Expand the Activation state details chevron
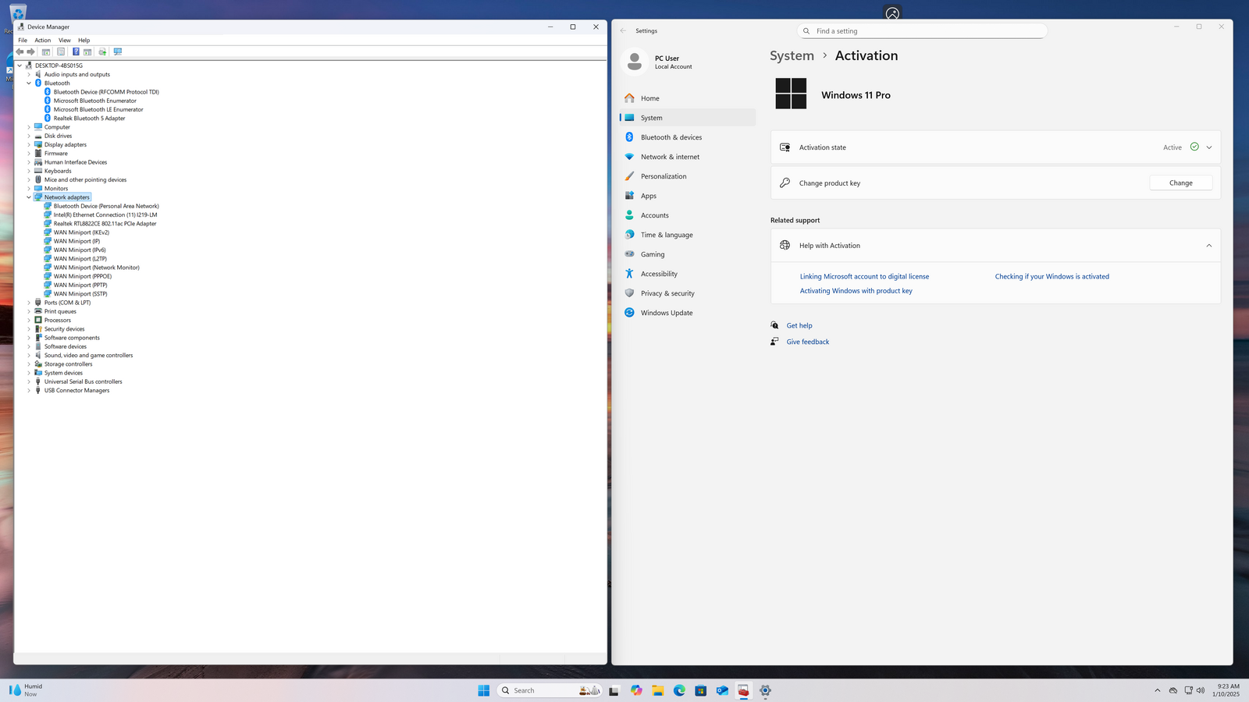The height and width of the screenshot is (702, 1249). click(1208, 147)
